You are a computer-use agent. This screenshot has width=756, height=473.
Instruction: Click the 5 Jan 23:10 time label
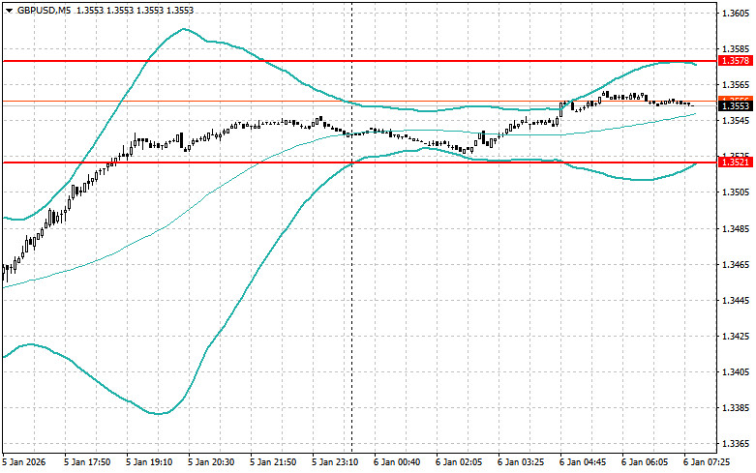[x=335, y=462]
